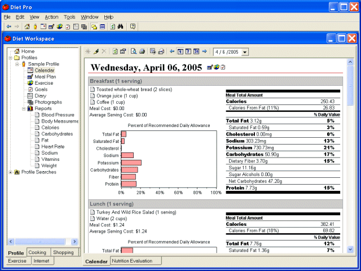Toggle the day view button labeled 1

pos(180,51)
